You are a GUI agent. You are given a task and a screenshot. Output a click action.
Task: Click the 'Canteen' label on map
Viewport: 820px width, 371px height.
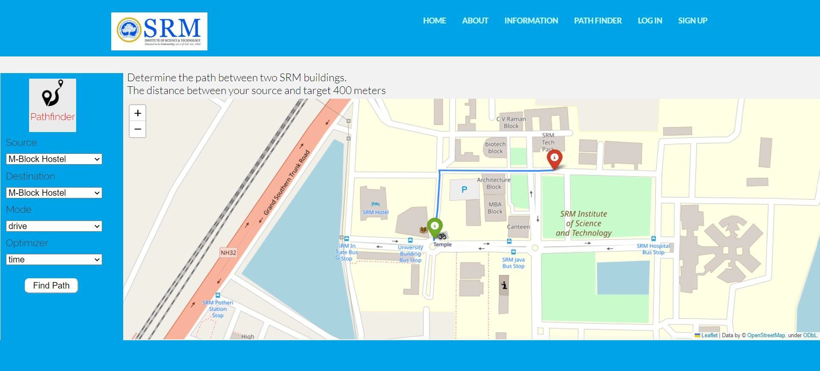pos(518,227)
